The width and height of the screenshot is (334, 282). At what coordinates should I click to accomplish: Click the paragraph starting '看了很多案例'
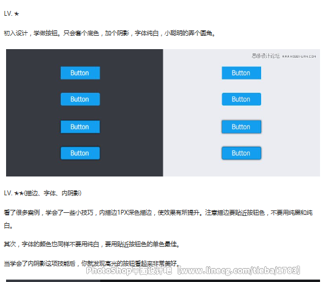[158, 219]
